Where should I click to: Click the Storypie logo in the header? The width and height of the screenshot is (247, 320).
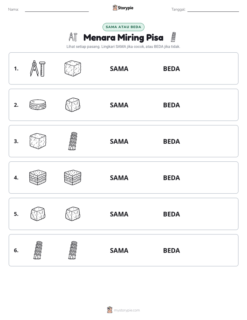tap(123, 8)
